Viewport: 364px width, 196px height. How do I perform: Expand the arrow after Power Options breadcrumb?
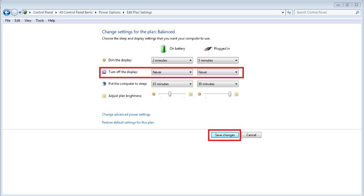click(123, 12)
